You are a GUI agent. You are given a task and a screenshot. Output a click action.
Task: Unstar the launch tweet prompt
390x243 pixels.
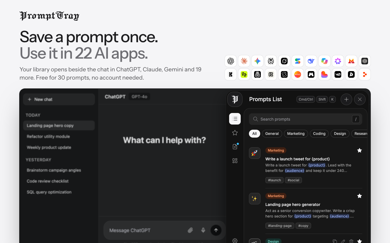[x=360, y=150]
